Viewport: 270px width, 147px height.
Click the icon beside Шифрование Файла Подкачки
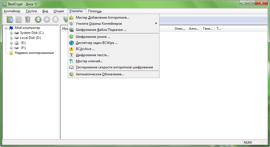[71, 30]
